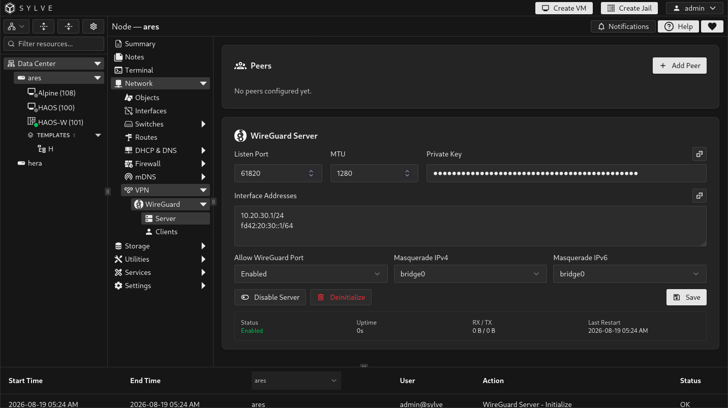Save the WireGuard server settings
This screenshot has height=408, width=728.
[686, 297]
